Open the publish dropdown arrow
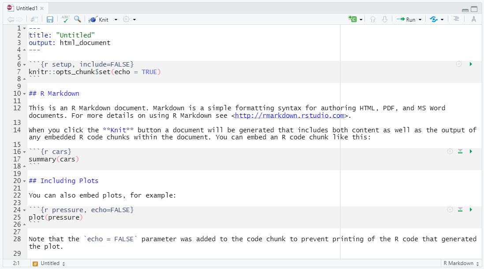The height and width of the screenshot is (269, 484). click(442, 19)
